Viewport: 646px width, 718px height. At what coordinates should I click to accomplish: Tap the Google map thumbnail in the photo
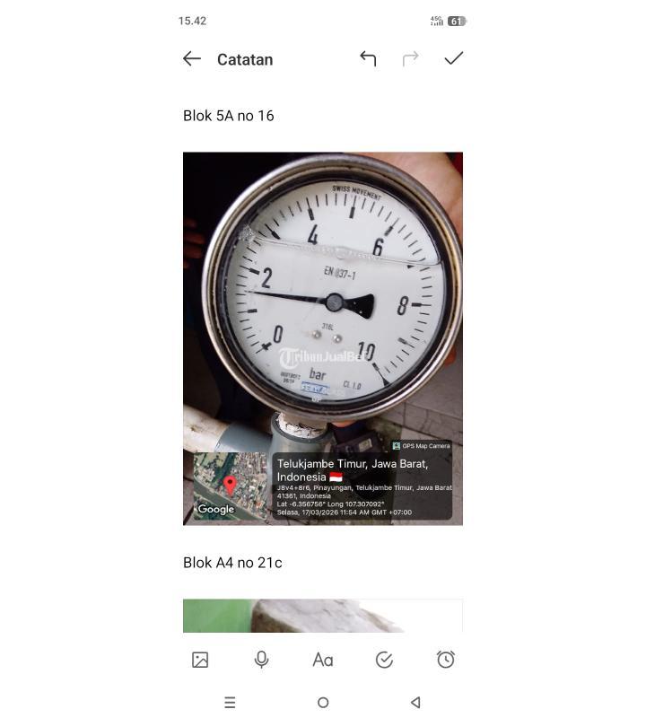pyautogui.click(x=230, y=486)
